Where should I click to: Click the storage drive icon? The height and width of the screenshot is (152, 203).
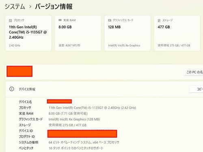(x=159, y=20)
